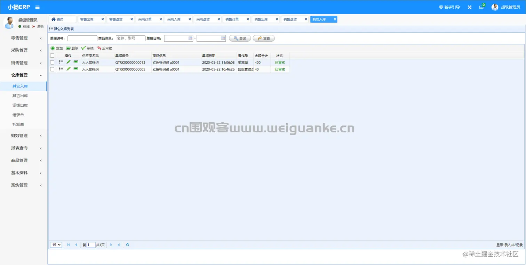Click the 删除 delete toolbar button
Viewport: 526px width, 265px height.
72,48
